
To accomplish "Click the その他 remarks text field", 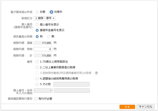I will click(x=71, y=84).
